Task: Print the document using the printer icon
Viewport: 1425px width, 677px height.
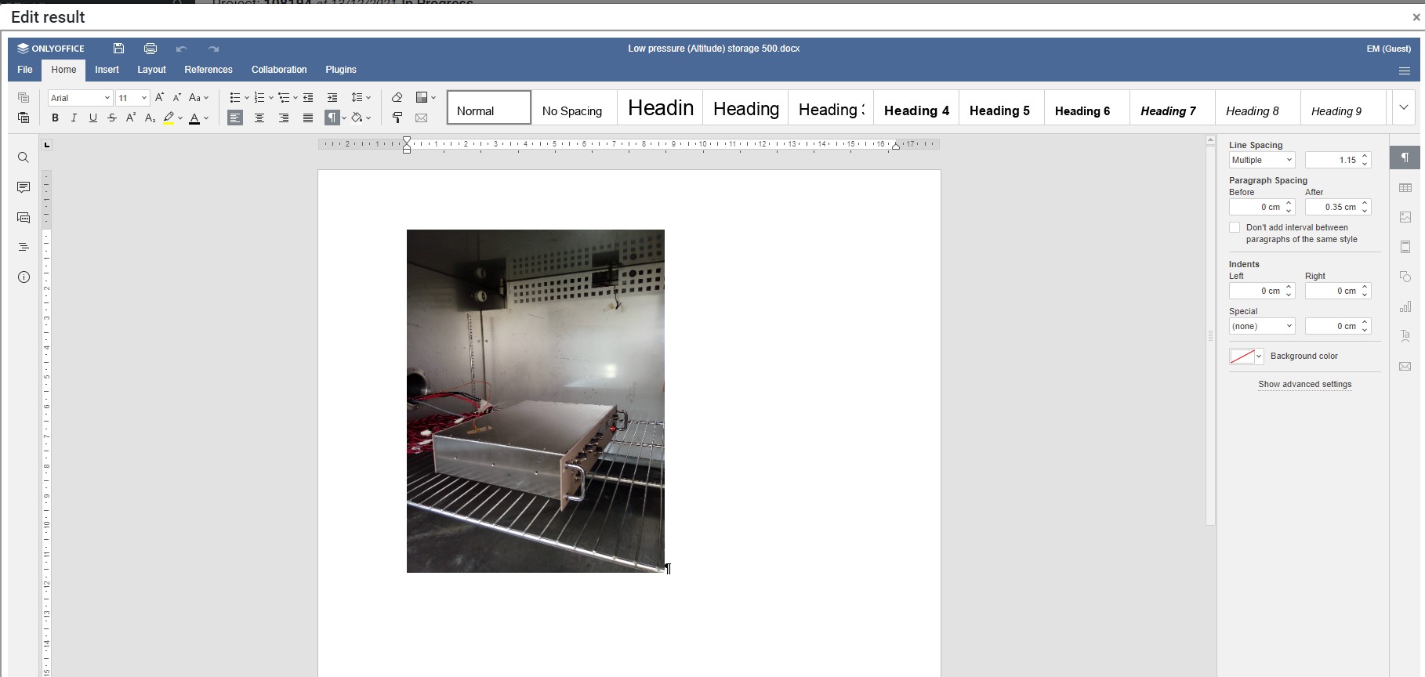Action: pos(150,49)
